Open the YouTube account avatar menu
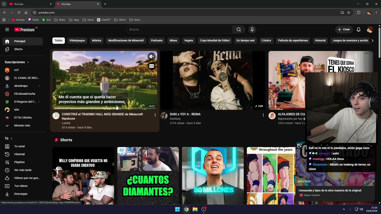This screenshot has width=381, height=214. pos(370,29)
